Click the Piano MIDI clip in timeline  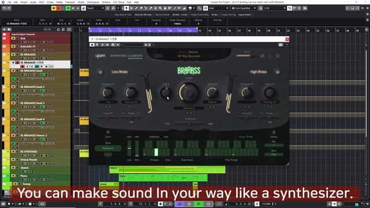click(163, 178)
